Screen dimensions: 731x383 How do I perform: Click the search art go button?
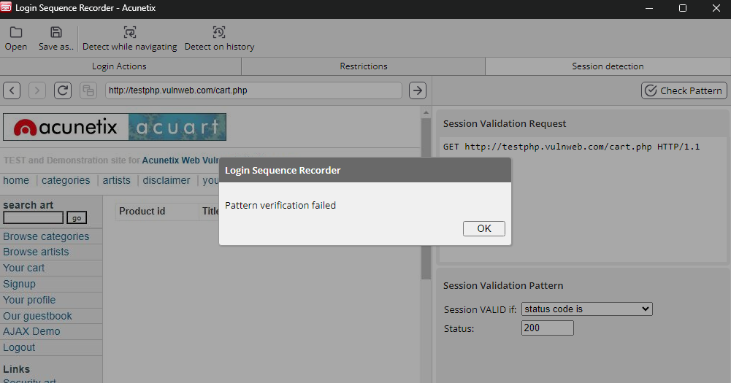[77, 217]
